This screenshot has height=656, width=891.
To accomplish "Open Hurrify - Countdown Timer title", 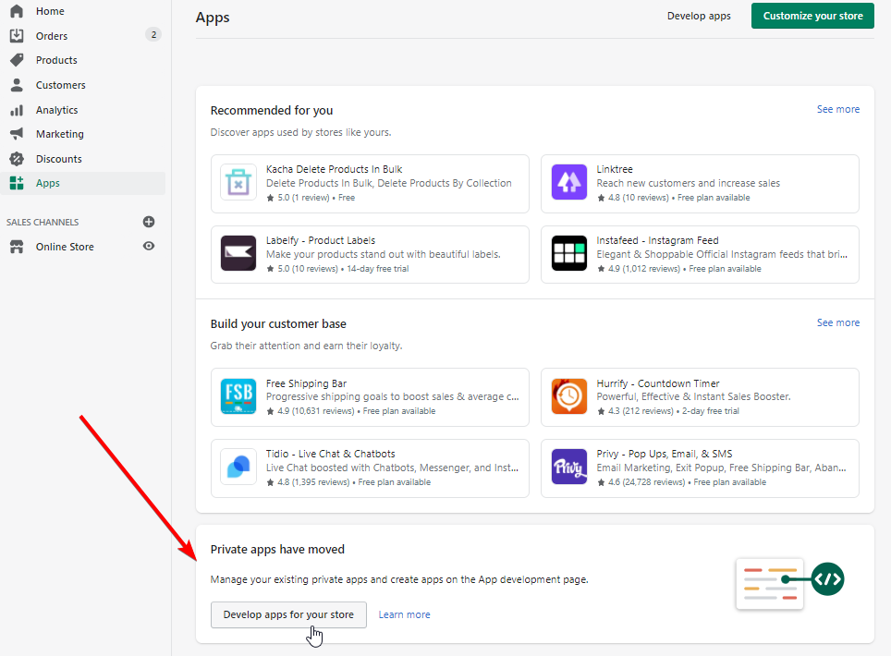I will tap(657, 383).
